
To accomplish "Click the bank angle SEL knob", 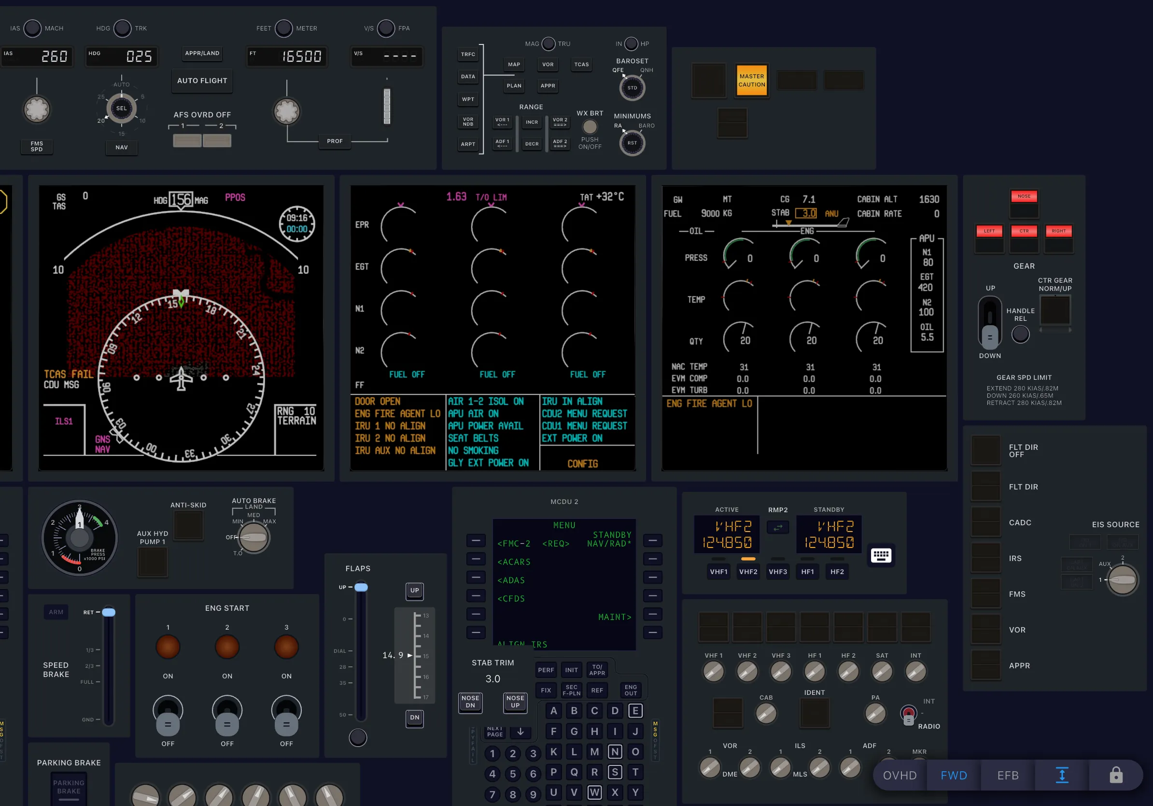I will [x=122, y=108].
